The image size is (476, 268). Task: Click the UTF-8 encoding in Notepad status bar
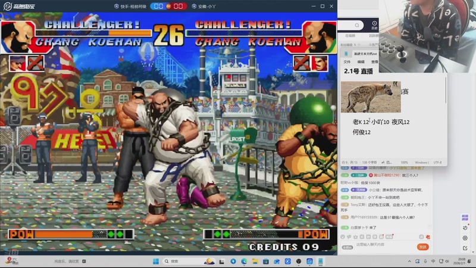[437, 163]
